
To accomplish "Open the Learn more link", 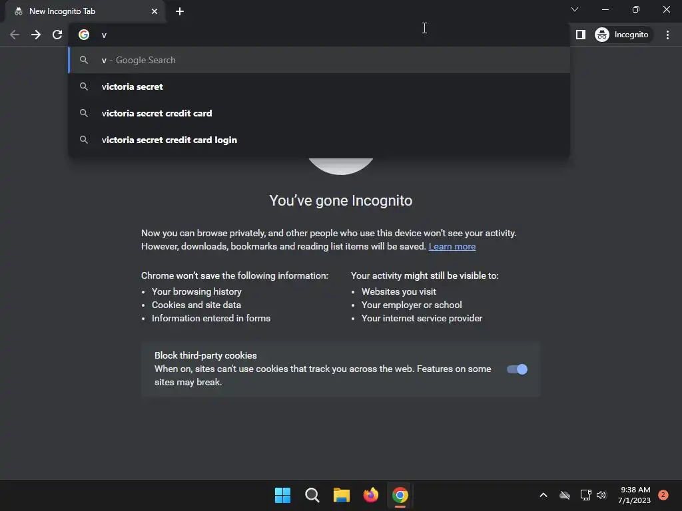I will click(x=452, y=246).
